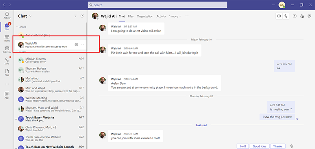Open the Apps store in sidebar
Image resolution: width=315 pixels, height=149 pixels.
tap(7, 95)
